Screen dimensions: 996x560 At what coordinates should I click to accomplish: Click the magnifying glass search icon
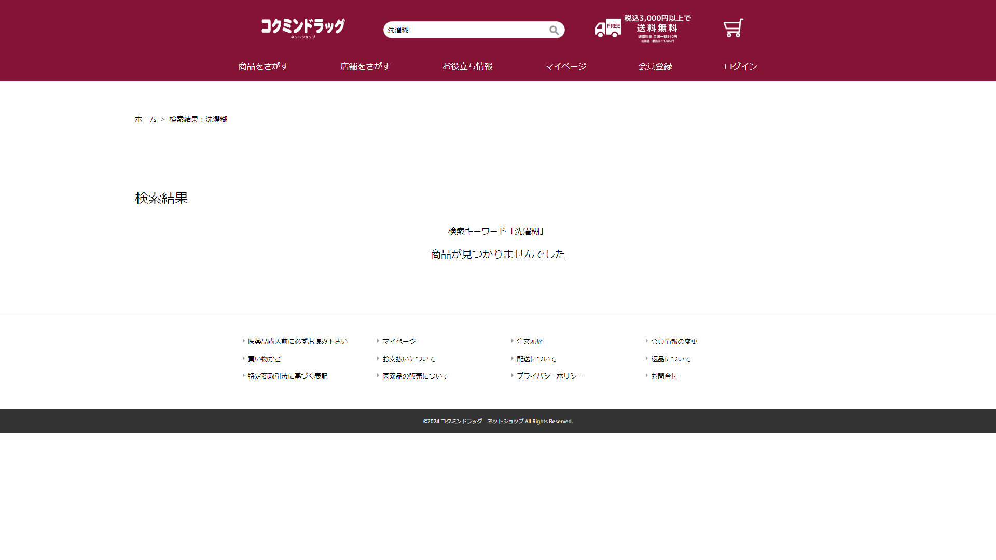(x=554, y=30)
